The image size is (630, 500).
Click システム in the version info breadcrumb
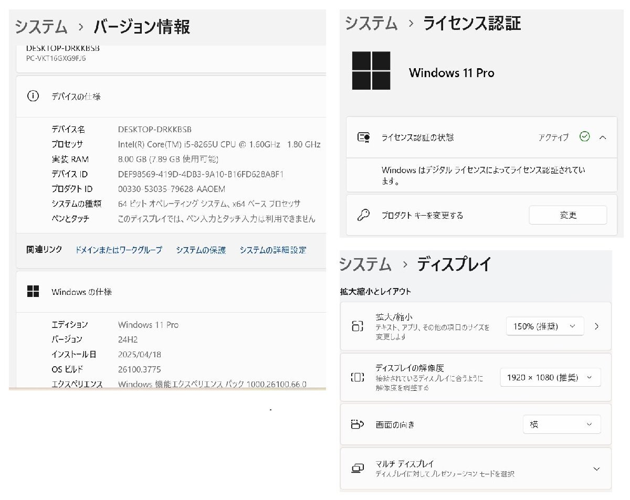40,26
